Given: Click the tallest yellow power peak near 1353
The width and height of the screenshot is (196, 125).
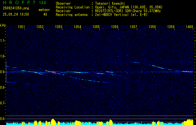Looking at the screenshot, I should (53, 122).
